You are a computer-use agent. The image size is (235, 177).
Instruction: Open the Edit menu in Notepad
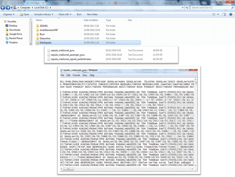click(69, 75)
